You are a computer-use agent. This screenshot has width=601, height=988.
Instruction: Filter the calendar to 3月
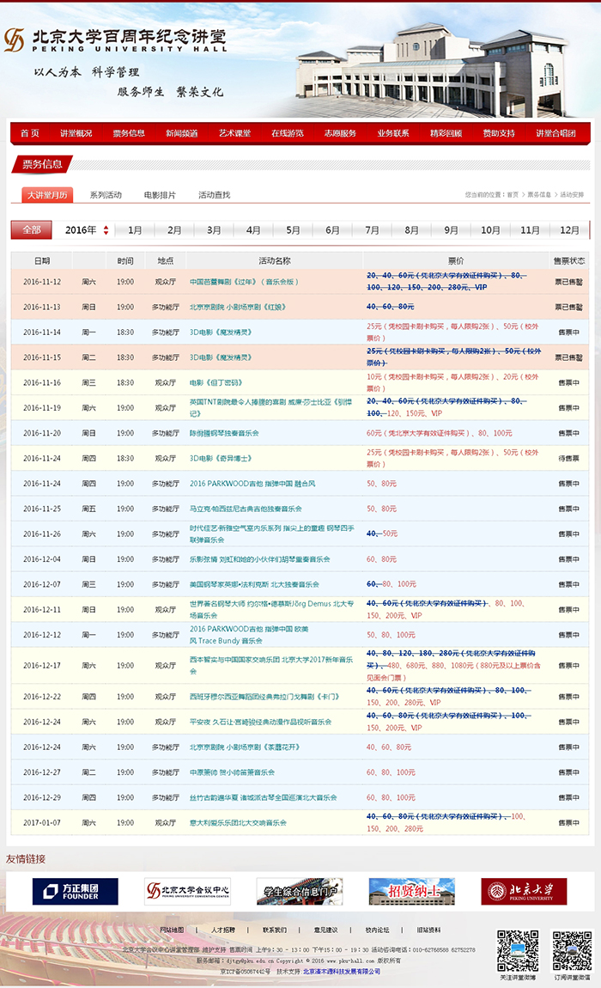[x=214, y=230]
